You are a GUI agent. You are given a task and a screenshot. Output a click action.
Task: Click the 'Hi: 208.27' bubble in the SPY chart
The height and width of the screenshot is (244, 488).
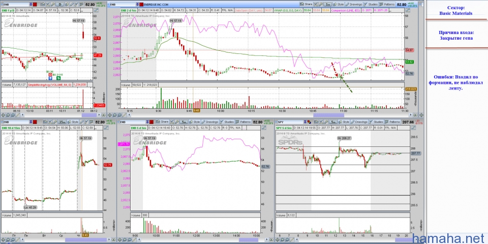pyautogui.click(x=344, y=138)
